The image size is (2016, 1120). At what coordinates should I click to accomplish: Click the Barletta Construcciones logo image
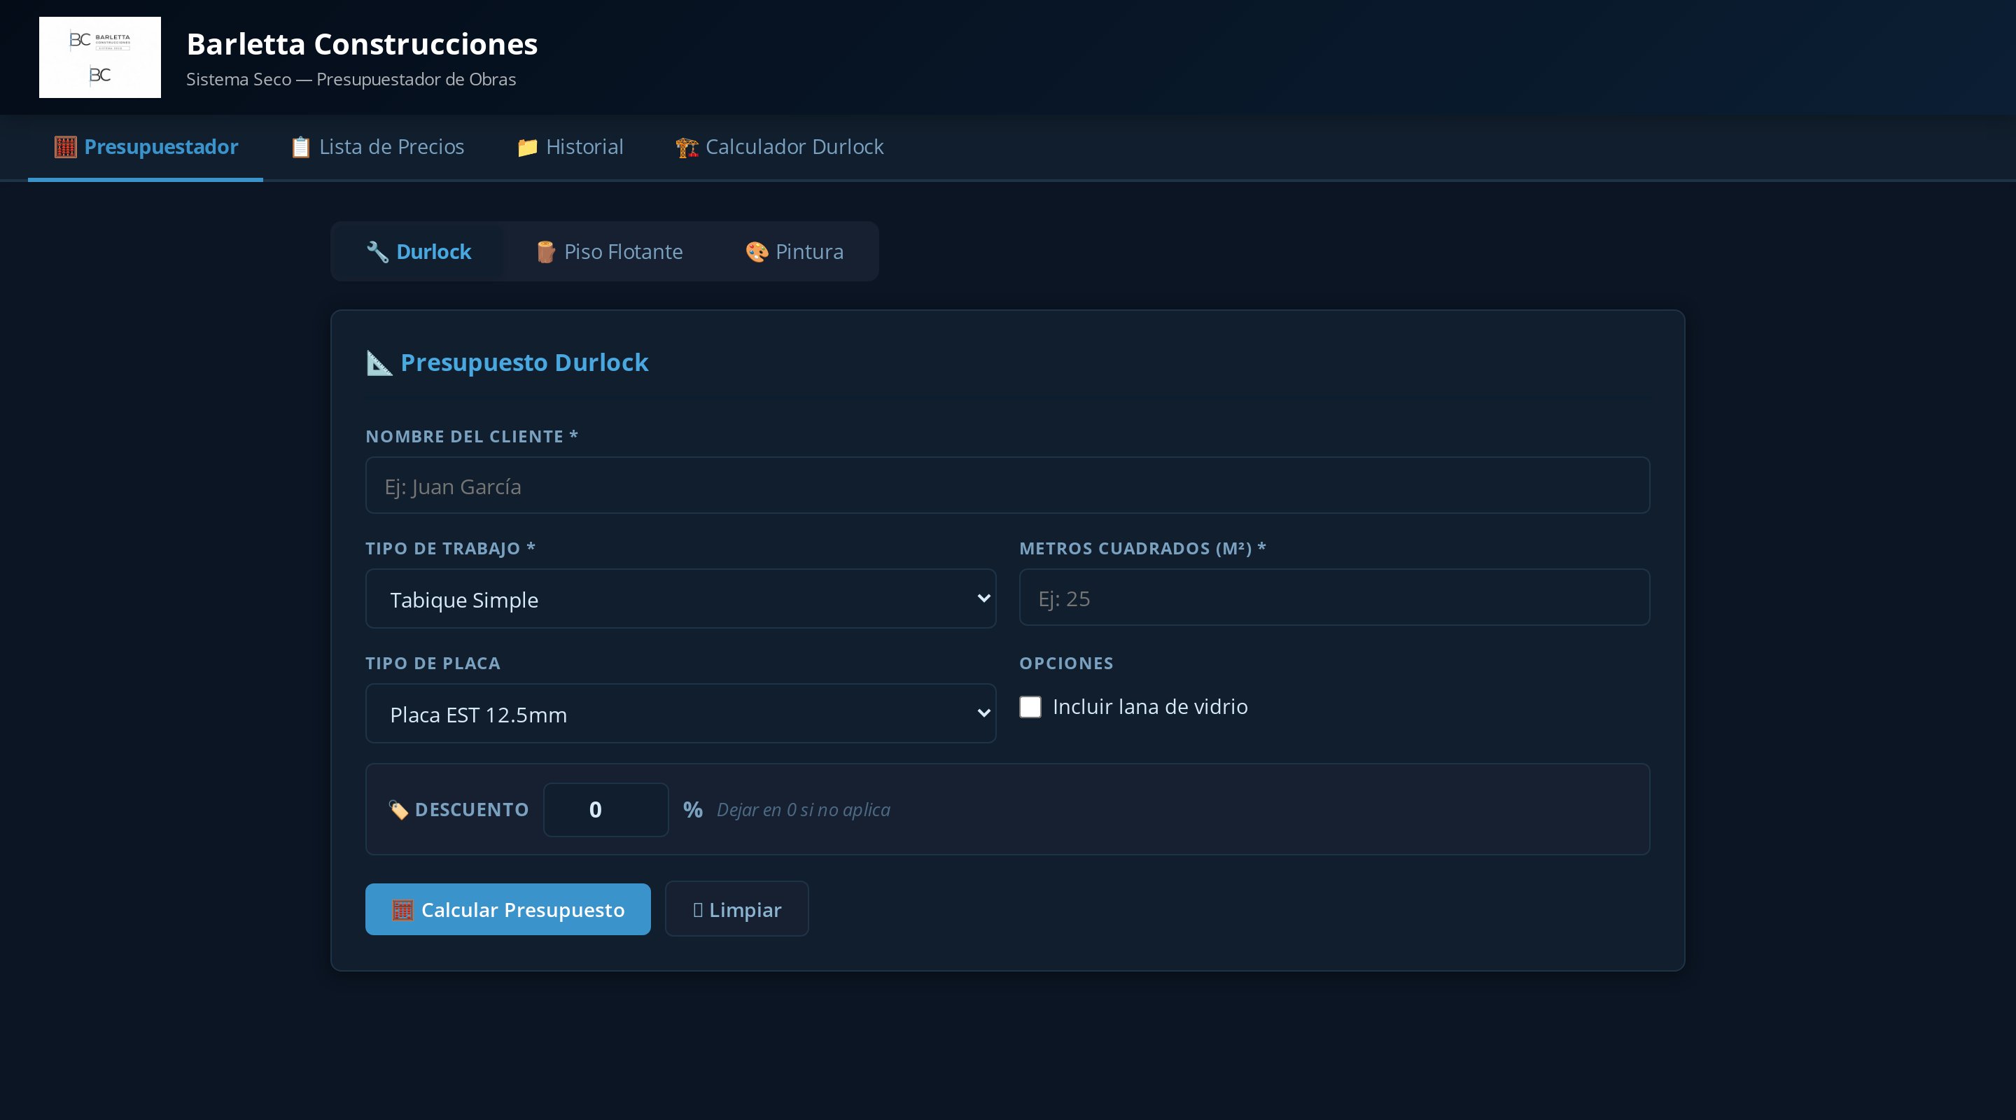(99, 57)
